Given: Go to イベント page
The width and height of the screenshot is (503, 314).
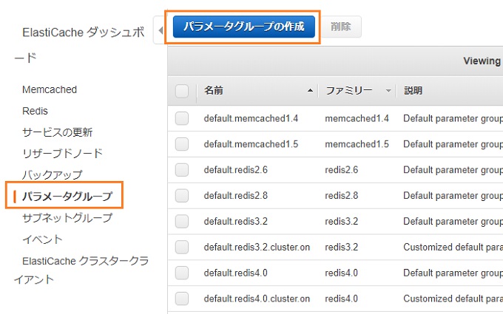Looking at the screenshot, I should pyautogui.click(x=42, y=239).
